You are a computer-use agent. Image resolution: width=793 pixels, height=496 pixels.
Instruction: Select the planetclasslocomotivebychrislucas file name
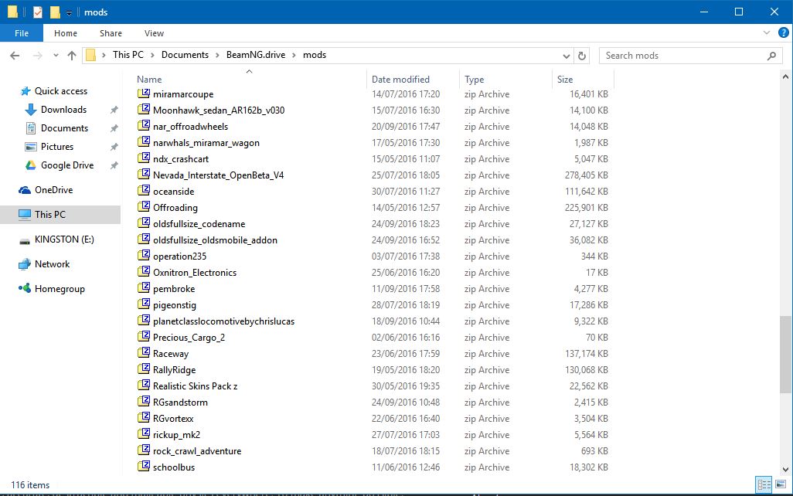[x=223, y=321]
